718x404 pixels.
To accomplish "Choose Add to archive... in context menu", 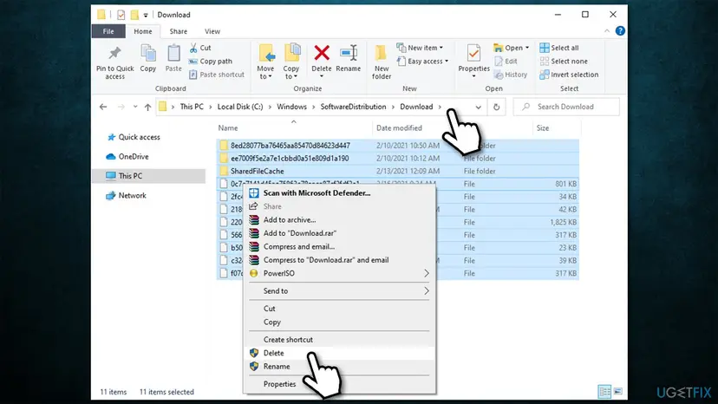I will [x=339, y=220].
